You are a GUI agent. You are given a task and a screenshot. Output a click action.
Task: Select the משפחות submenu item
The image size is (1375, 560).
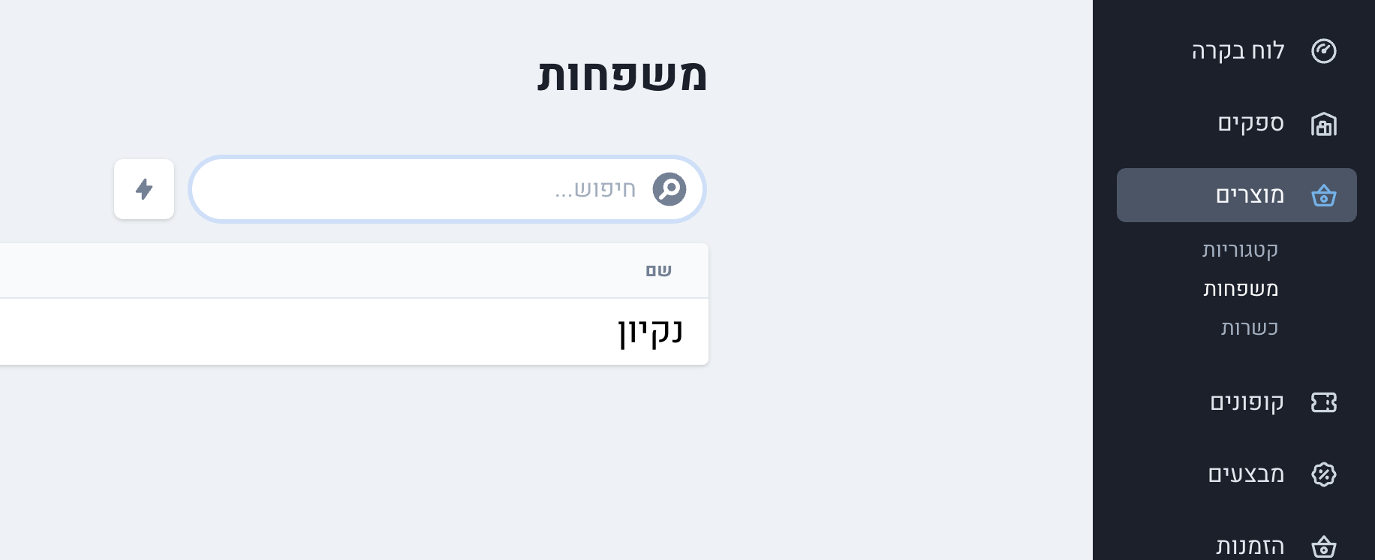1241,289
